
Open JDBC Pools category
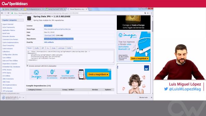point(6,82)
